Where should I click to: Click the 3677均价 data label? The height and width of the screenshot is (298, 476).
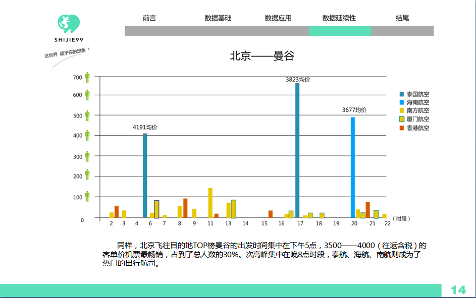pyautogui.click(x=354, y=110)
